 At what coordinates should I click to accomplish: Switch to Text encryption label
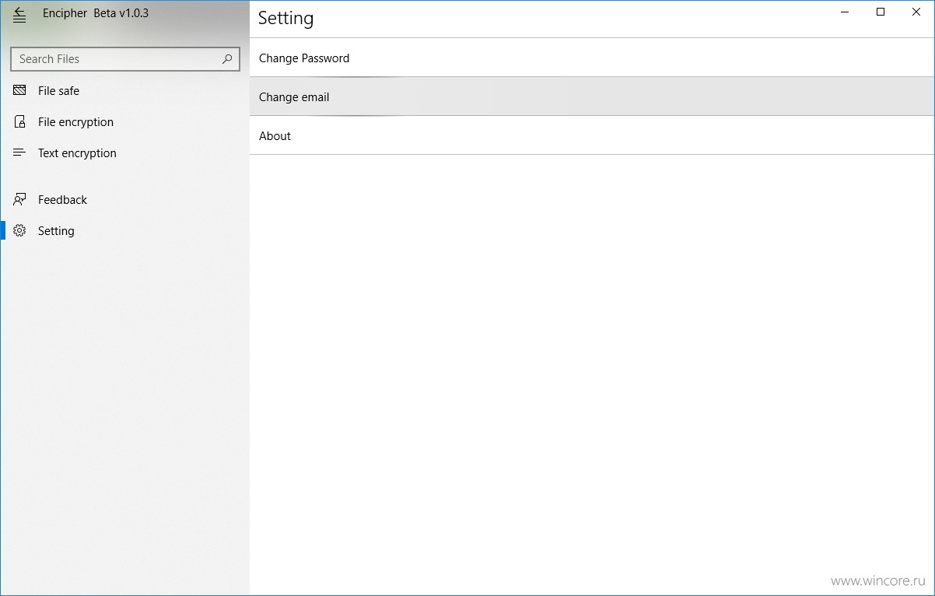pyautogui.click(x=77, y=153)
